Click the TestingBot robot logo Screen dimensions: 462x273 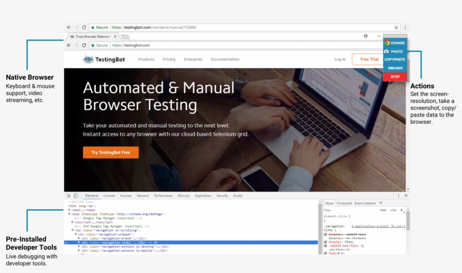coord(88,60)
